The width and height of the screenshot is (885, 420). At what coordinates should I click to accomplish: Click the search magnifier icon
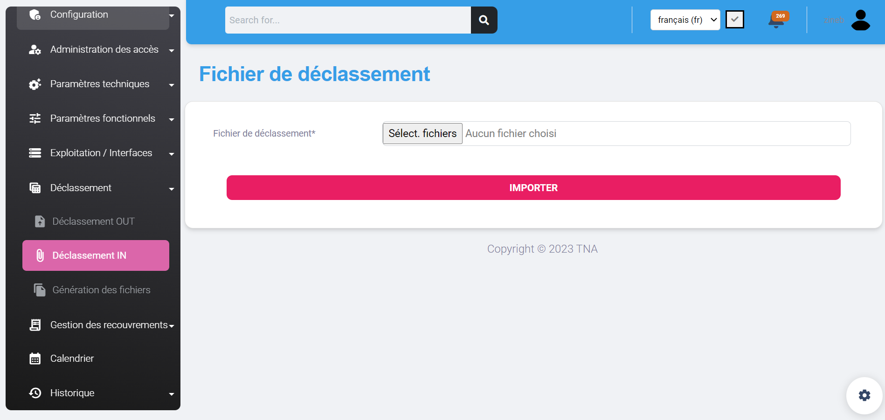[x=484, y=20]
